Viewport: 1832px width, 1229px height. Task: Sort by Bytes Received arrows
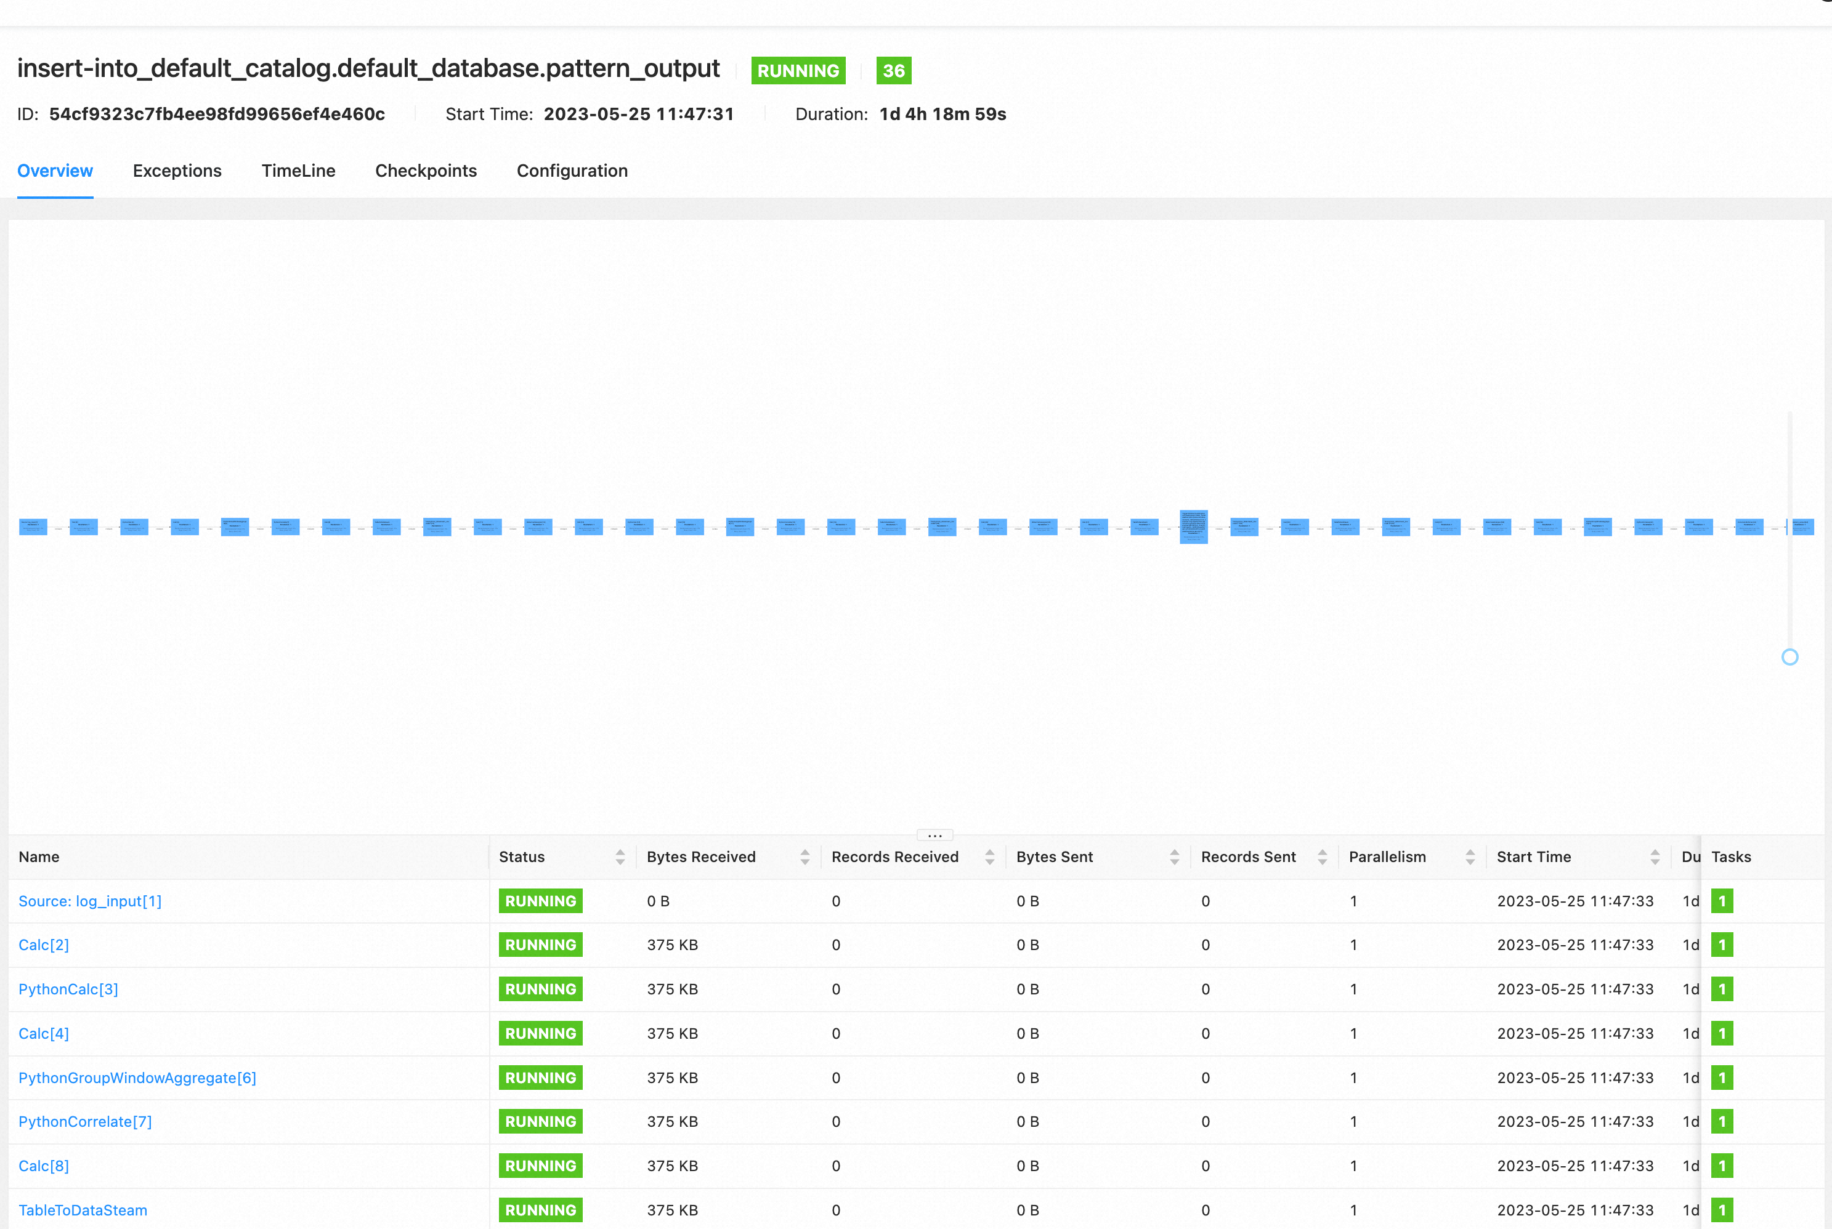(805, 856)
